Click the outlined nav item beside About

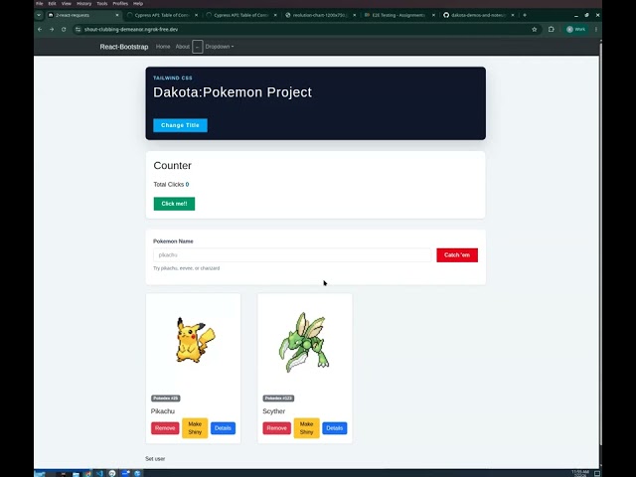click(198, 47)
